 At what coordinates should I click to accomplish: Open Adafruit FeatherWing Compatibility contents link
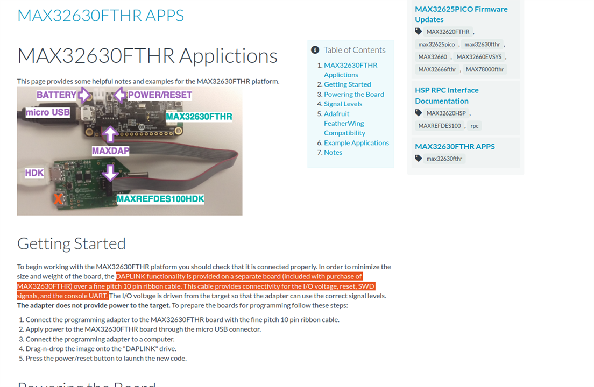[344, 123]
